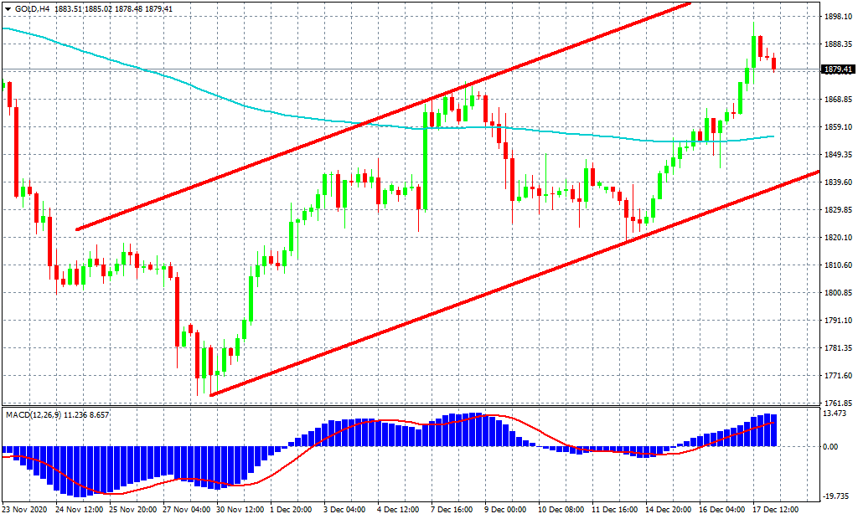The height and width of the screenshot is (519, 858).
Task: Click the most recent red candle
Action: [x=773, y=64]
